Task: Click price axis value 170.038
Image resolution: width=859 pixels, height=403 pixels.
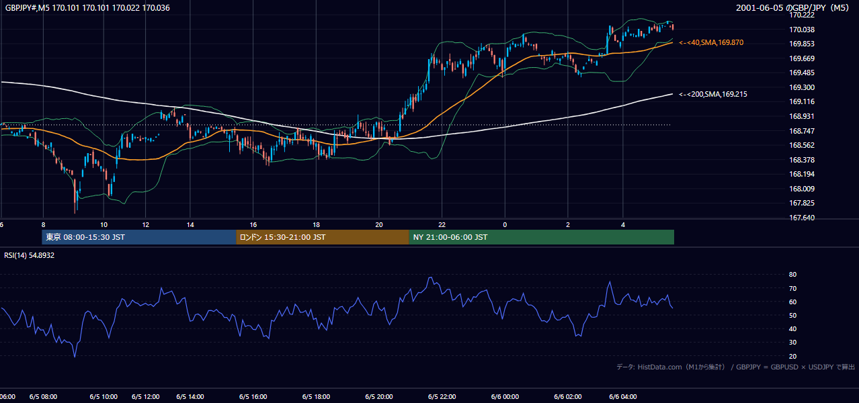Action: (x=802, y=30)
